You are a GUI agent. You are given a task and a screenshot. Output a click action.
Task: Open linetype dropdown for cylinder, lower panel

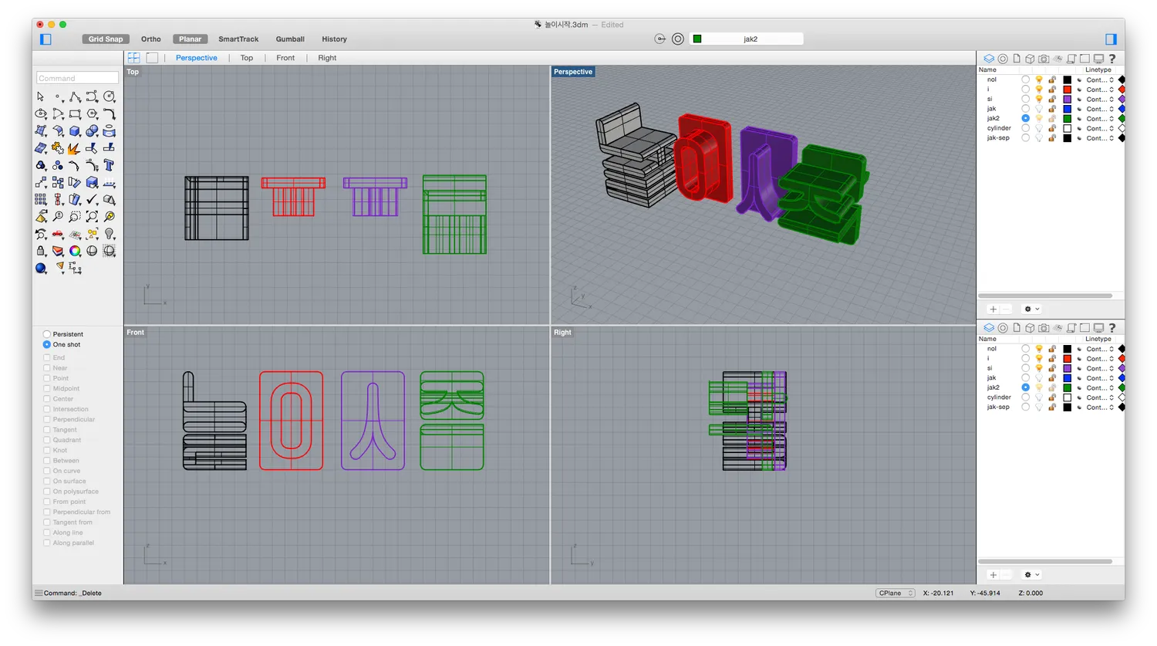[1100, 397]
